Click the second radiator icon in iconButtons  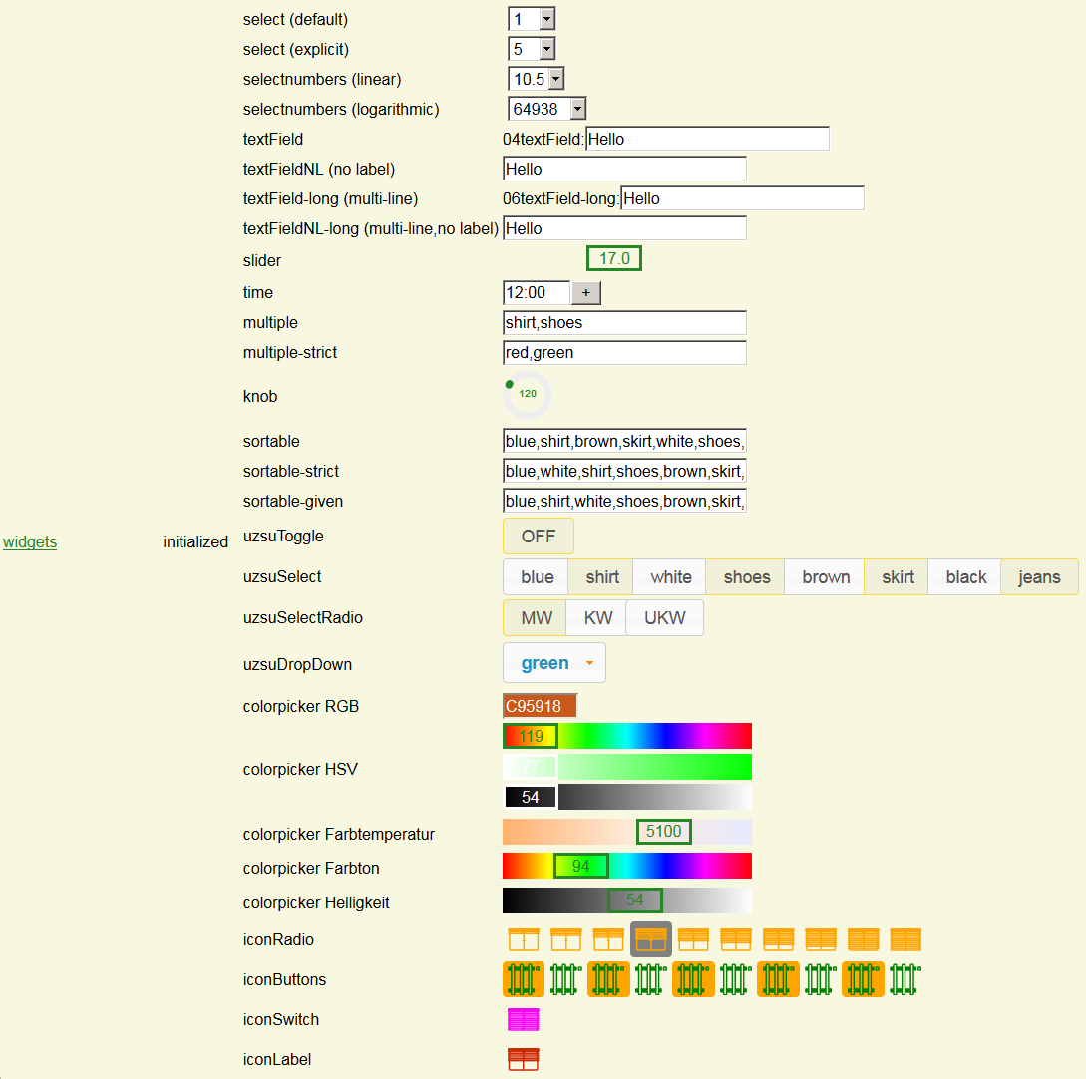(x=565, y=979)
